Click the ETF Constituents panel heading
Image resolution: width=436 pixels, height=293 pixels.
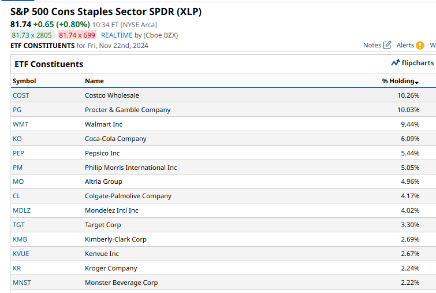point(49,64)
